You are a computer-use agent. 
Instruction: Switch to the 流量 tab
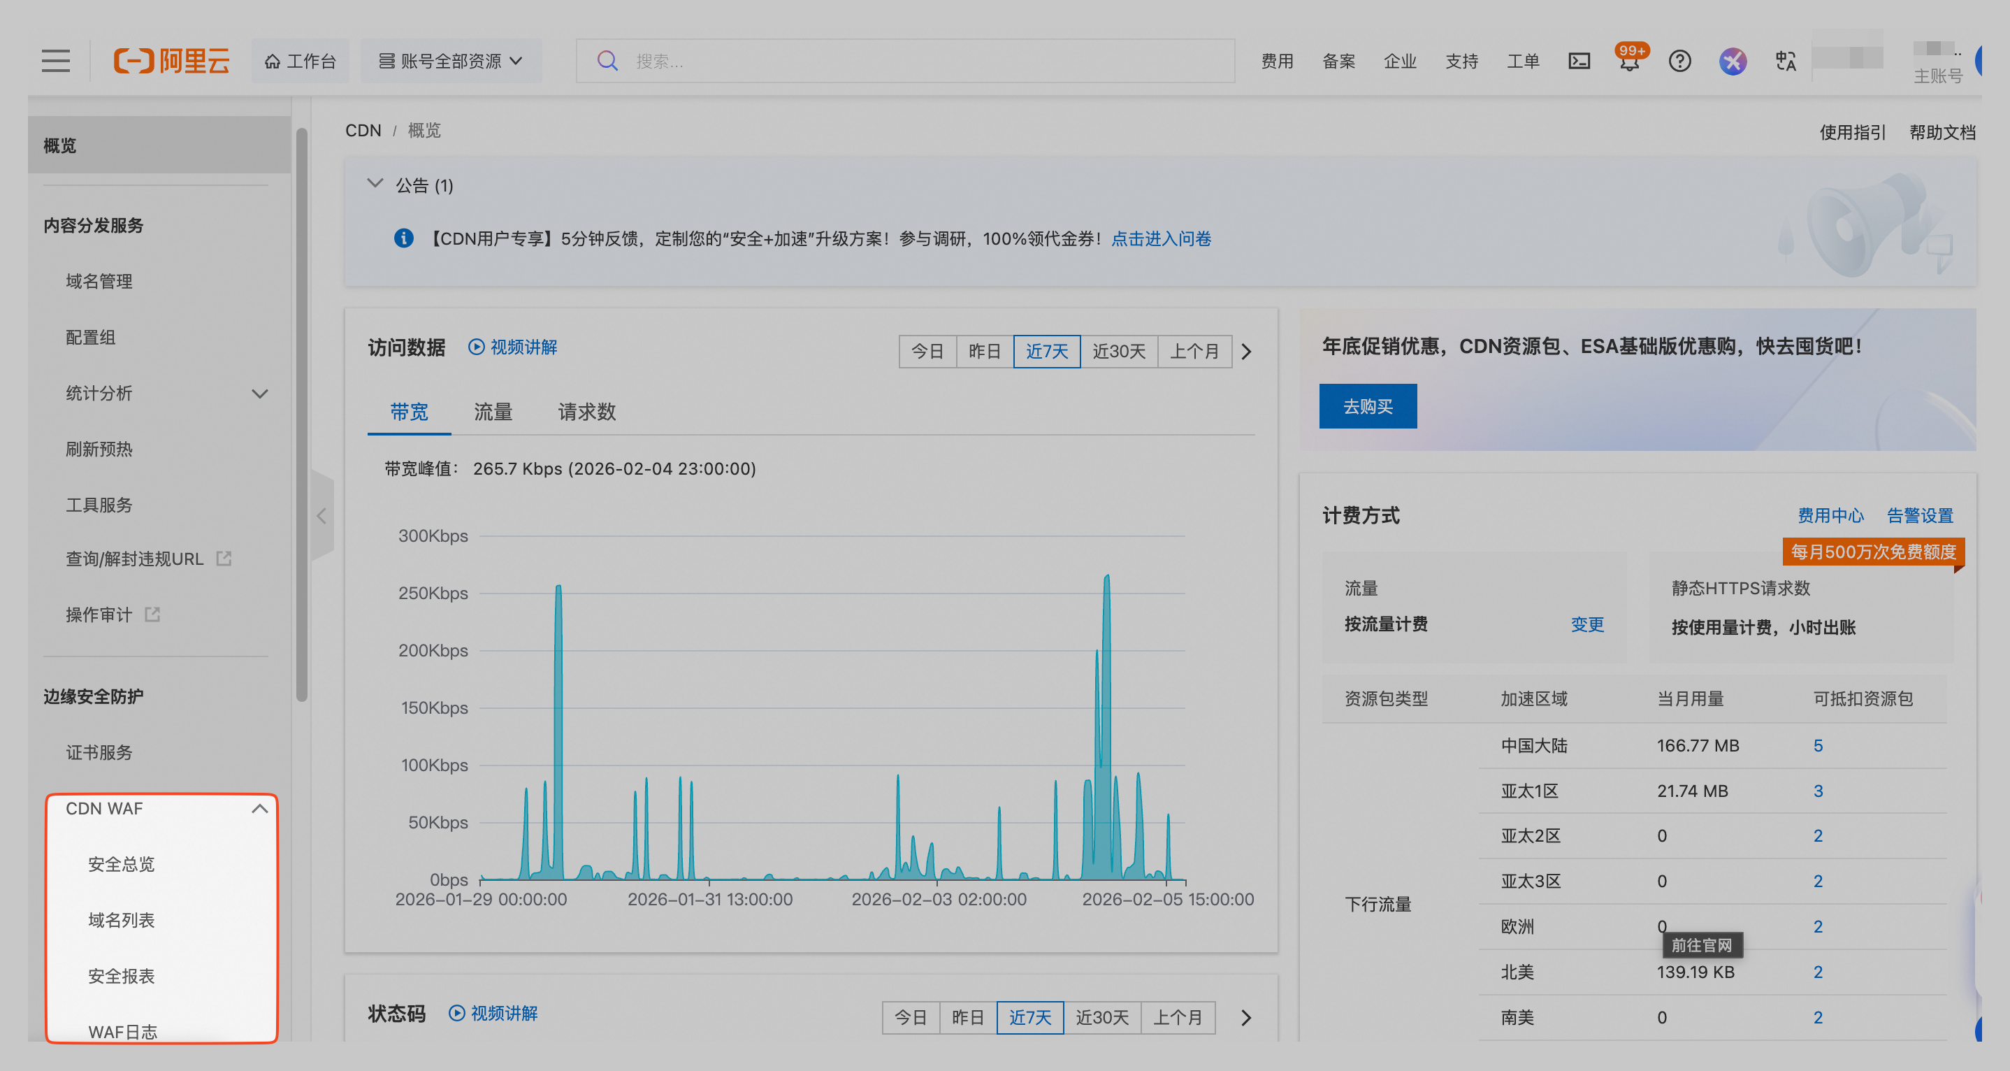(x=493, y=412)
